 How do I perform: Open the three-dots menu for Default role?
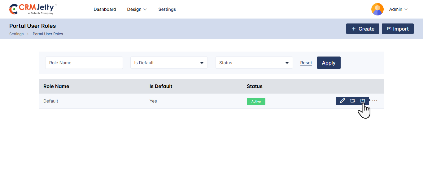[375, 100]
